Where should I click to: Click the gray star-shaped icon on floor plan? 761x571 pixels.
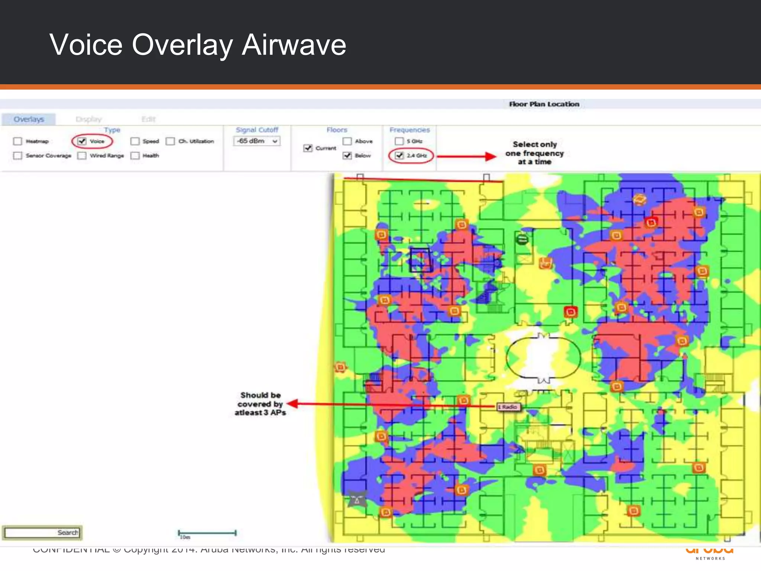[x=357, y=499]
